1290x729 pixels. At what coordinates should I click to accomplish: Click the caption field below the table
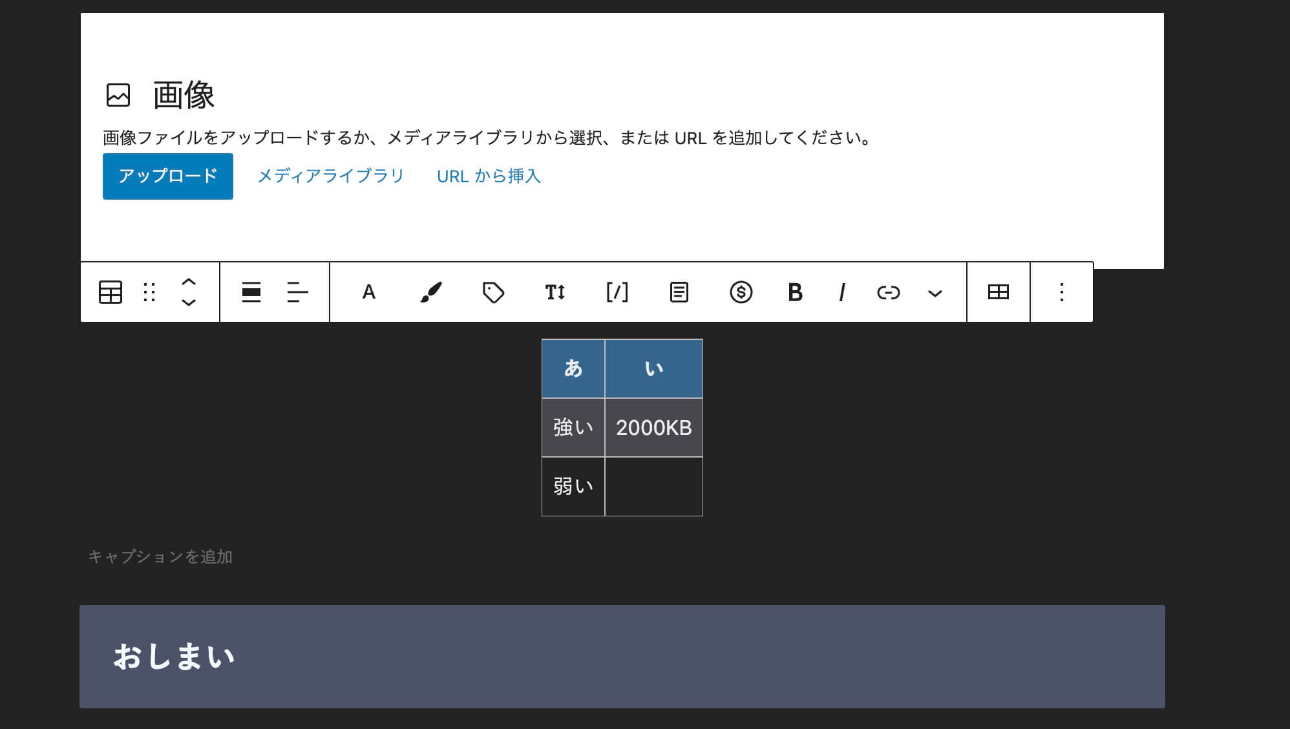click(161, 556)
